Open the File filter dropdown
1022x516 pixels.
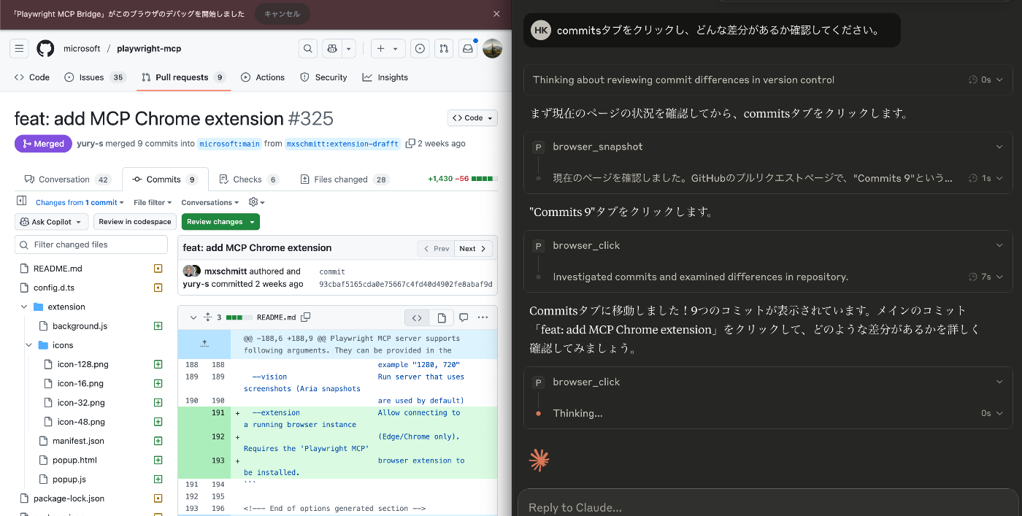coord(153,202)
